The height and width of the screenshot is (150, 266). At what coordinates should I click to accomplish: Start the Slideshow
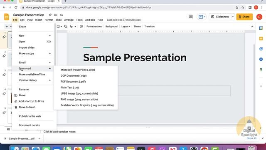(x=220, y=17)
